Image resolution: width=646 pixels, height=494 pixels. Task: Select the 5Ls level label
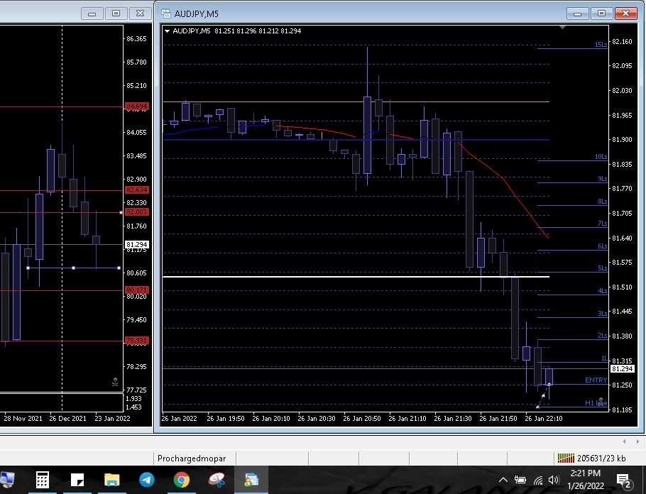coord(602,268)
